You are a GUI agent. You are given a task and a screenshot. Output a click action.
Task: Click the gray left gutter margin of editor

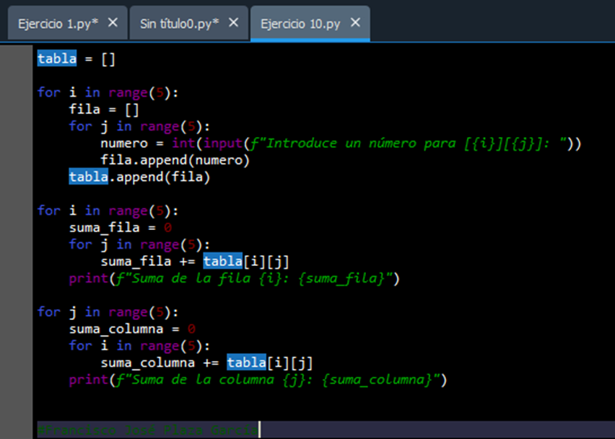16,238
